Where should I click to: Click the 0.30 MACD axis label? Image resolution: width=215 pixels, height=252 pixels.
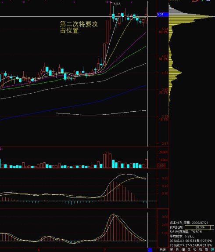click(165, 178)
